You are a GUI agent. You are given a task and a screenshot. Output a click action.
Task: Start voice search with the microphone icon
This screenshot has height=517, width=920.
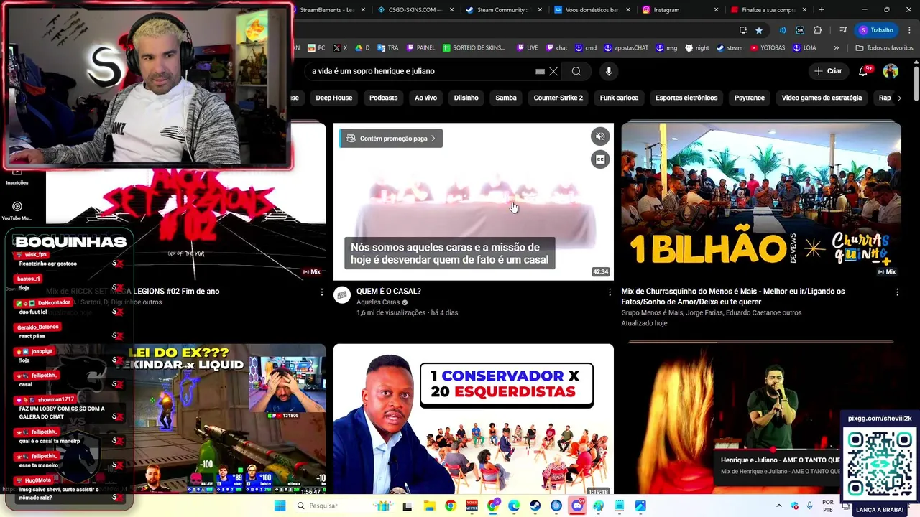coord(609,71)
